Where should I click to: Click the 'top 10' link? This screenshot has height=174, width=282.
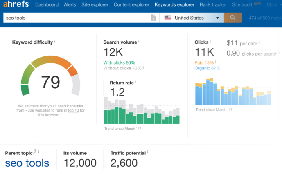point(73,110)
